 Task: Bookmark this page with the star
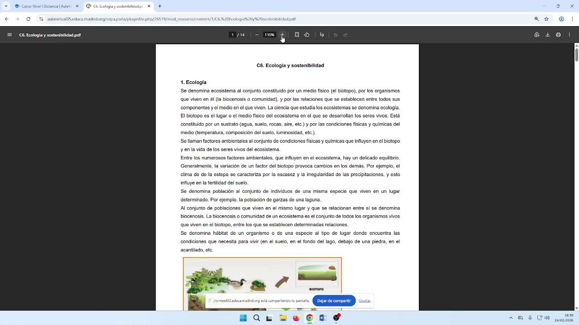tap(546, 19)
